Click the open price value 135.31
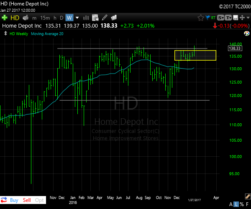The image size is (251, 209). click(53, 26)
